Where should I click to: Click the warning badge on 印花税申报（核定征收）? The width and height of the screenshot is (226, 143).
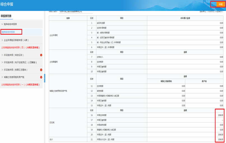pos(41,55)
